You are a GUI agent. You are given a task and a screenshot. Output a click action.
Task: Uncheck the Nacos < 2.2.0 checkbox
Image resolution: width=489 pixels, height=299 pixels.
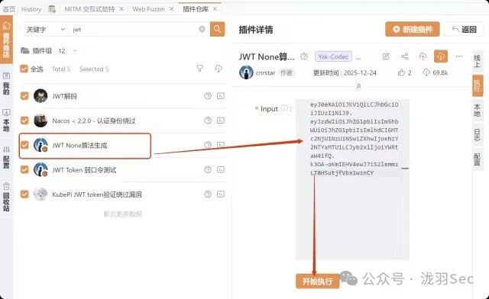tap(24, 121)
